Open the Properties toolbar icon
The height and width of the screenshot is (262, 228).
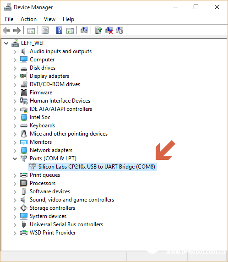click(x=45, y=31)
